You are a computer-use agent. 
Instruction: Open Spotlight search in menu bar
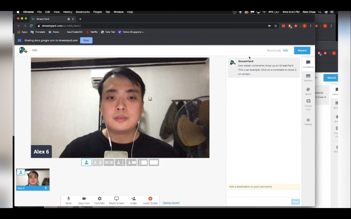click(320, 12)
